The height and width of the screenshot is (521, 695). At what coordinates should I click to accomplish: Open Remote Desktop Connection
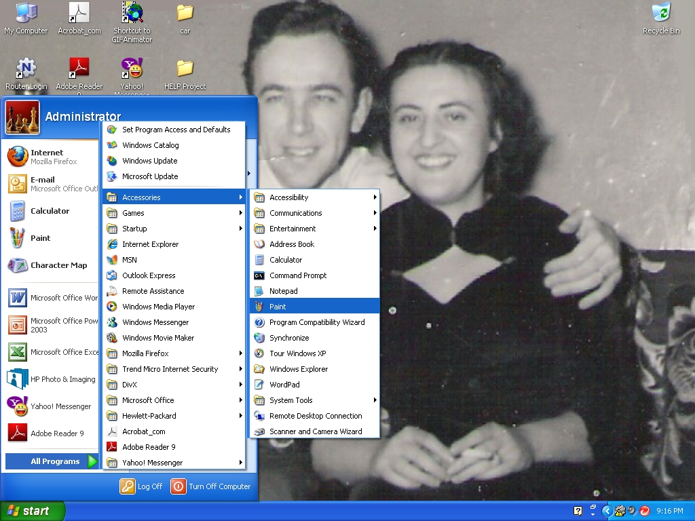click(x=315, y=416)
